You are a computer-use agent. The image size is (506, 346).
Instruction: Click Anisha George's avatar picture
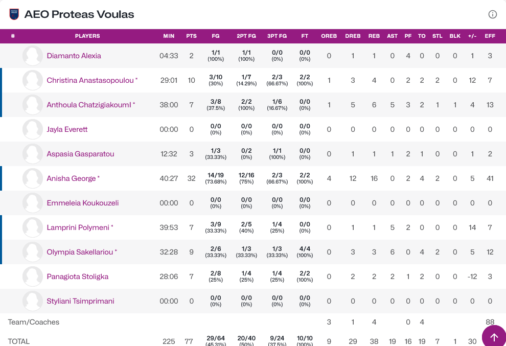[x=33, y=178]
